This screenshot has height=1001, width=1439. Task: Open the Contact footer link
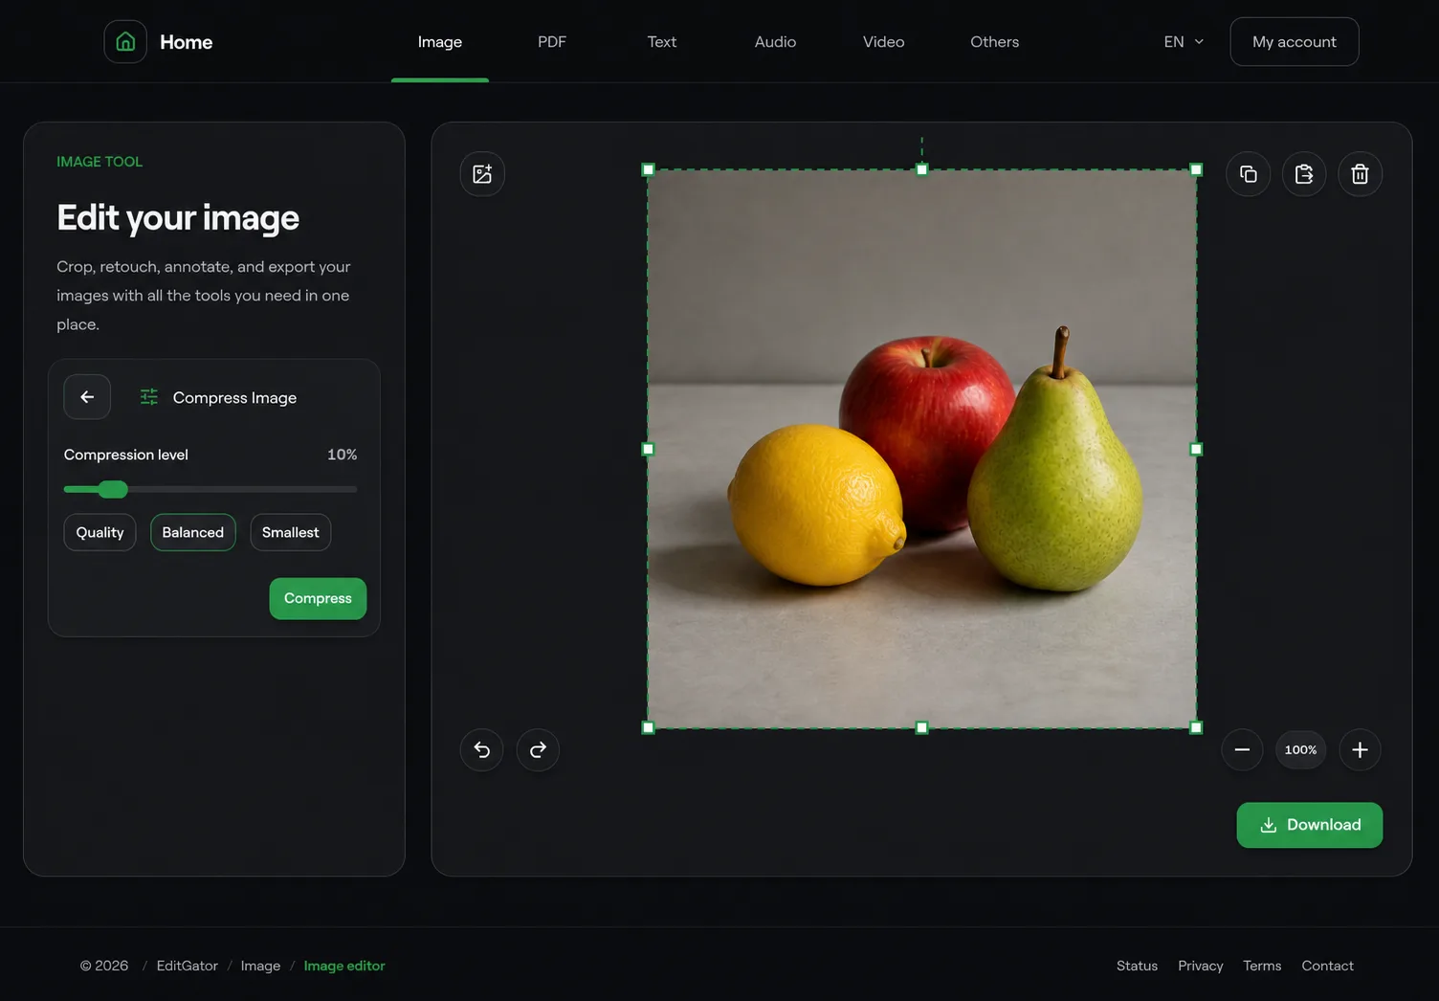(1328, 966)
